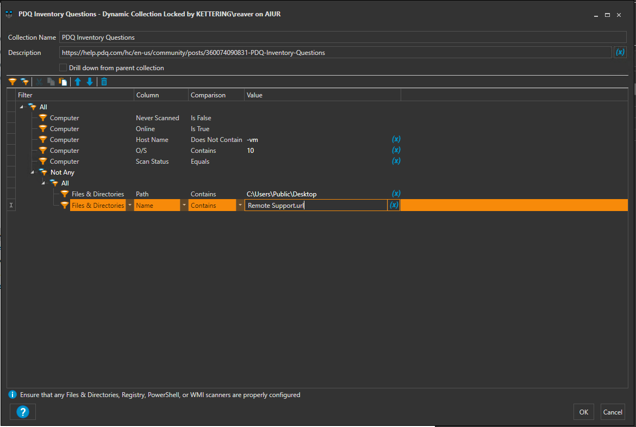The image size is (636, 427).
Task: Click the Add Value Filter funnel icon
Action: 12,82
